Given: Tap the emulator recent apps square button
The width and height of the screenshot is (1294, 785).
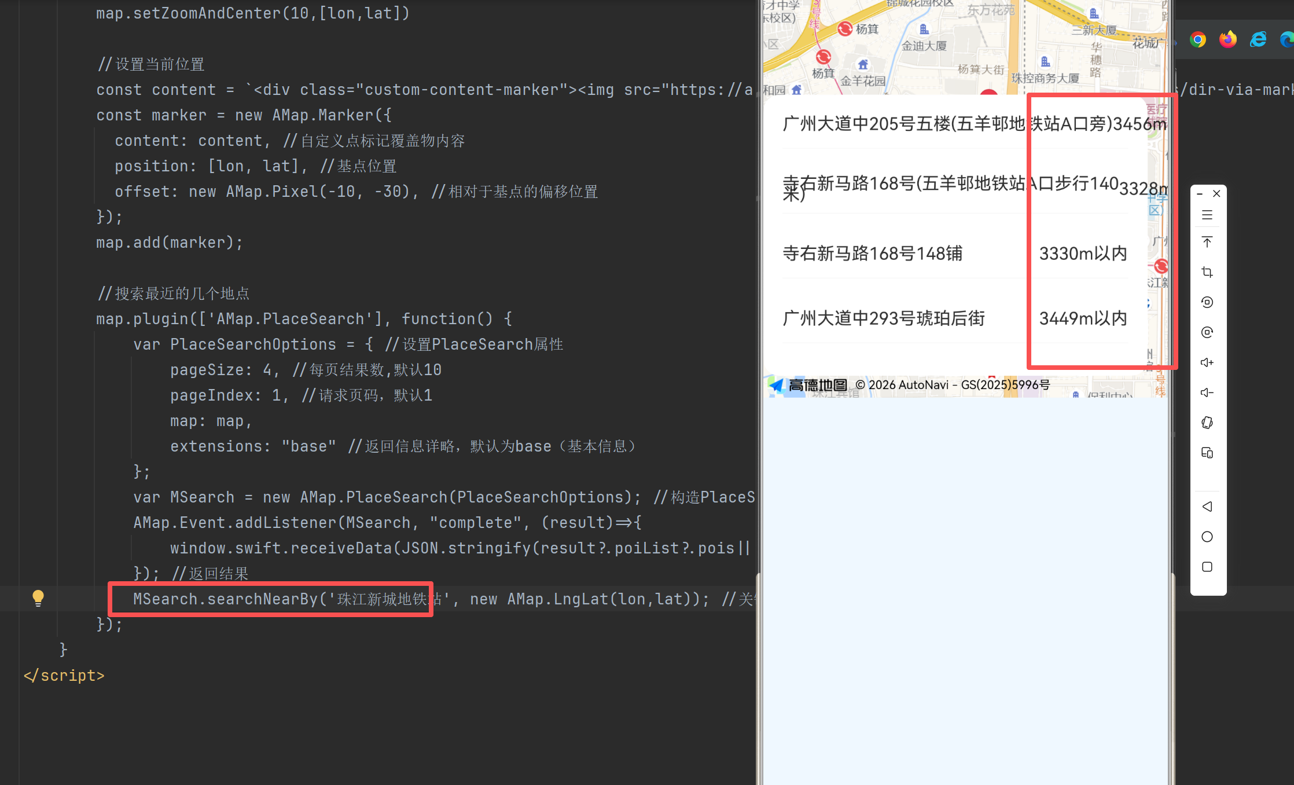Looking at the screenshot, I should click(x=1207, y=567).
